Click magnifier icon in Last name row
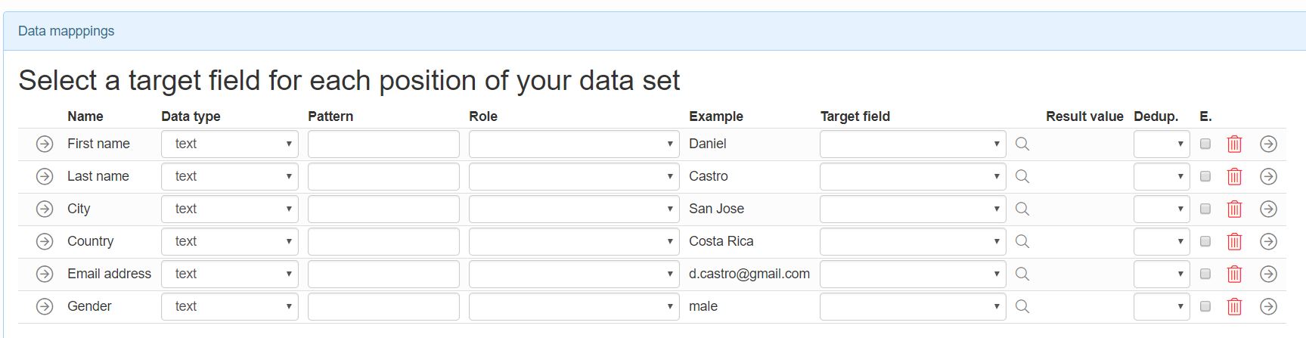 click(1022, 176)
